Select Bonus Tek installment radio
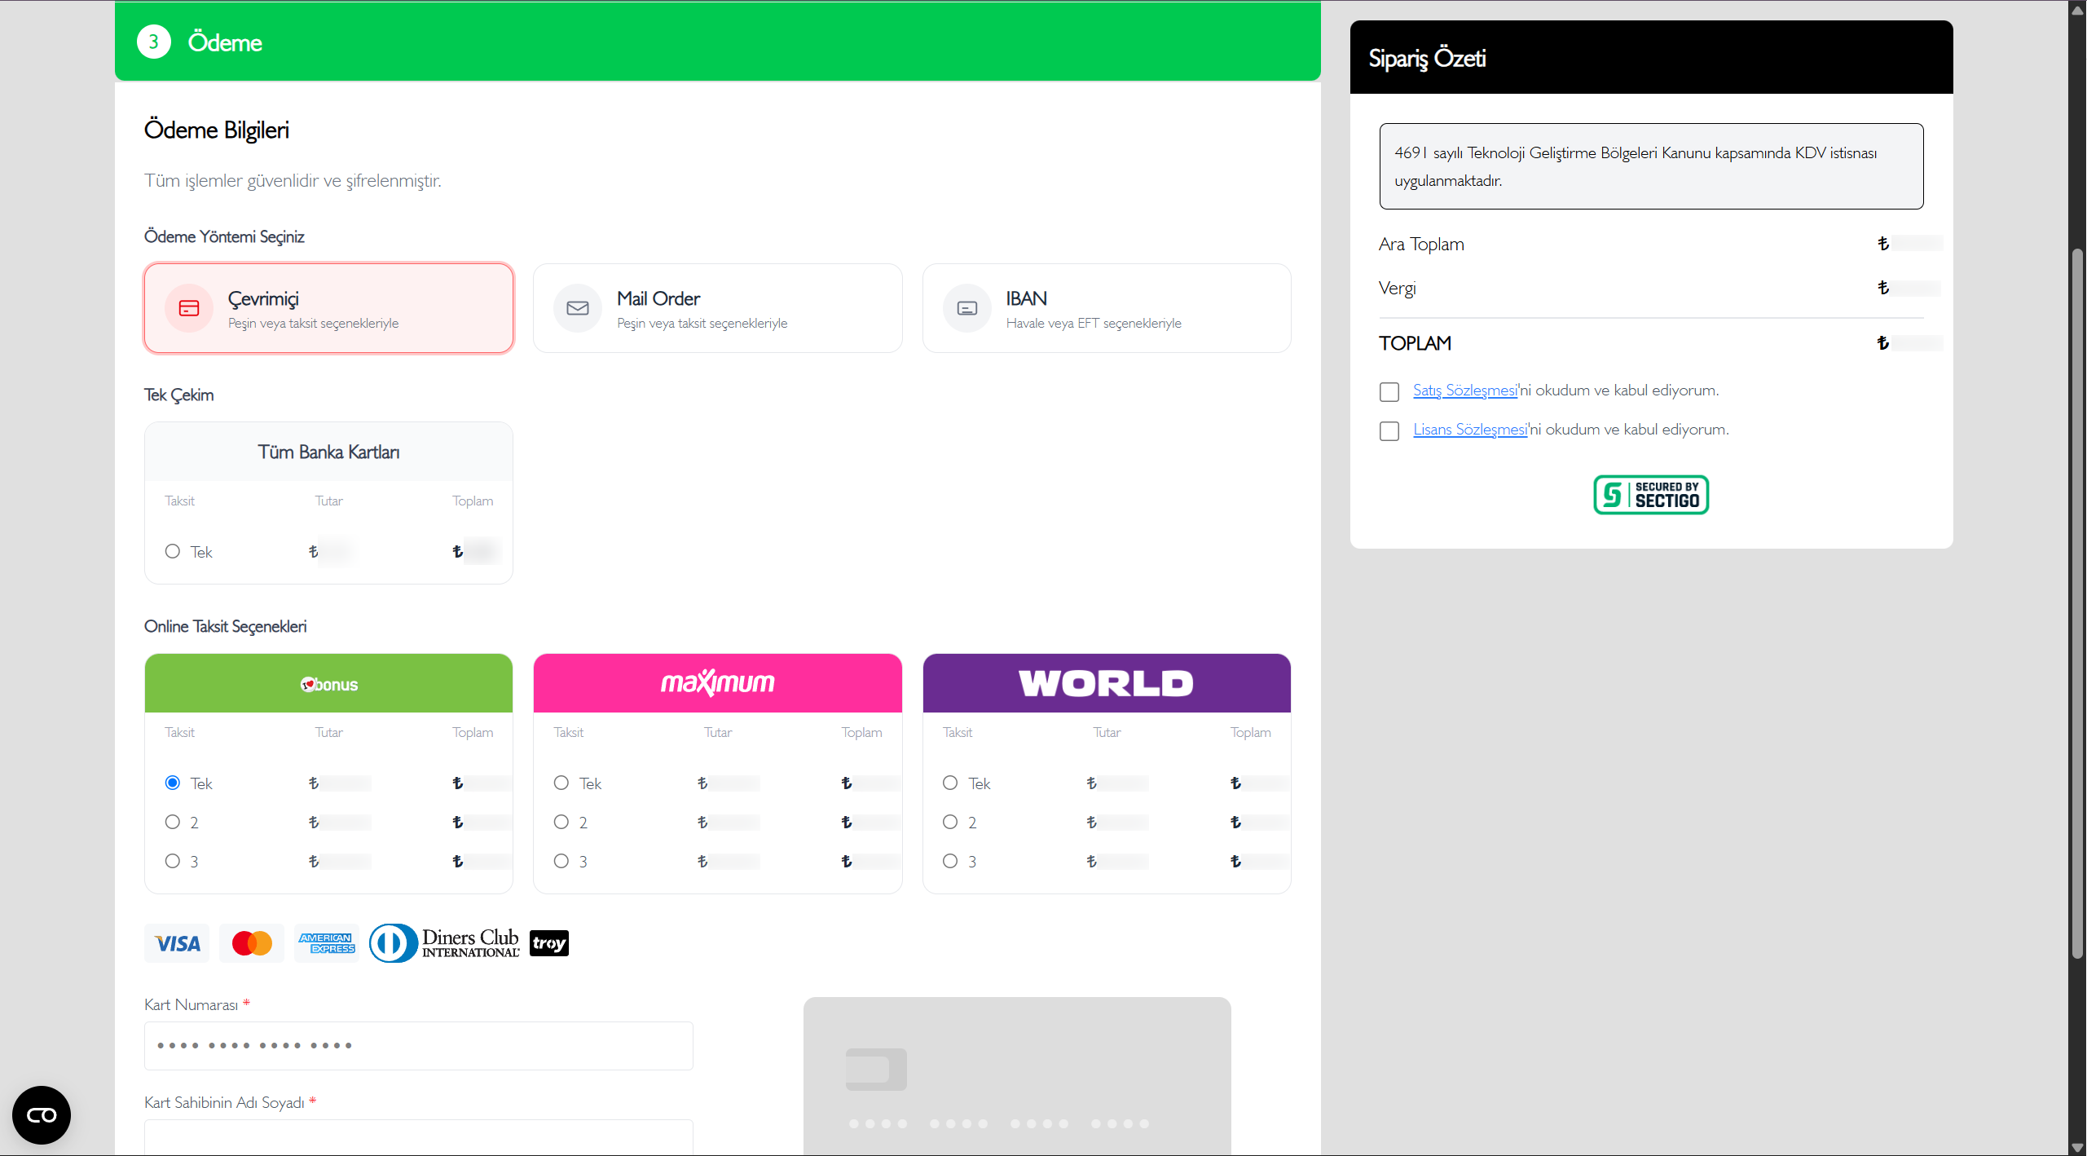 pyautogui.click(x=172, y=783)
